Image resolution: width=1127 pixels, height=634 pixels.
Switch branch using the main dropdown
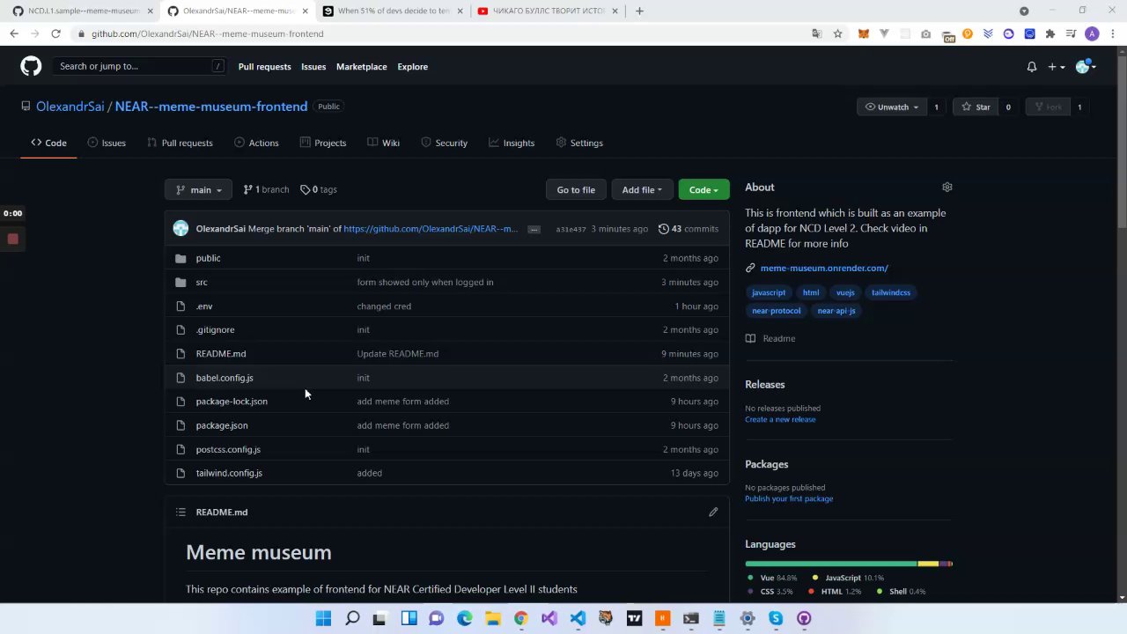tap(198, 190)
